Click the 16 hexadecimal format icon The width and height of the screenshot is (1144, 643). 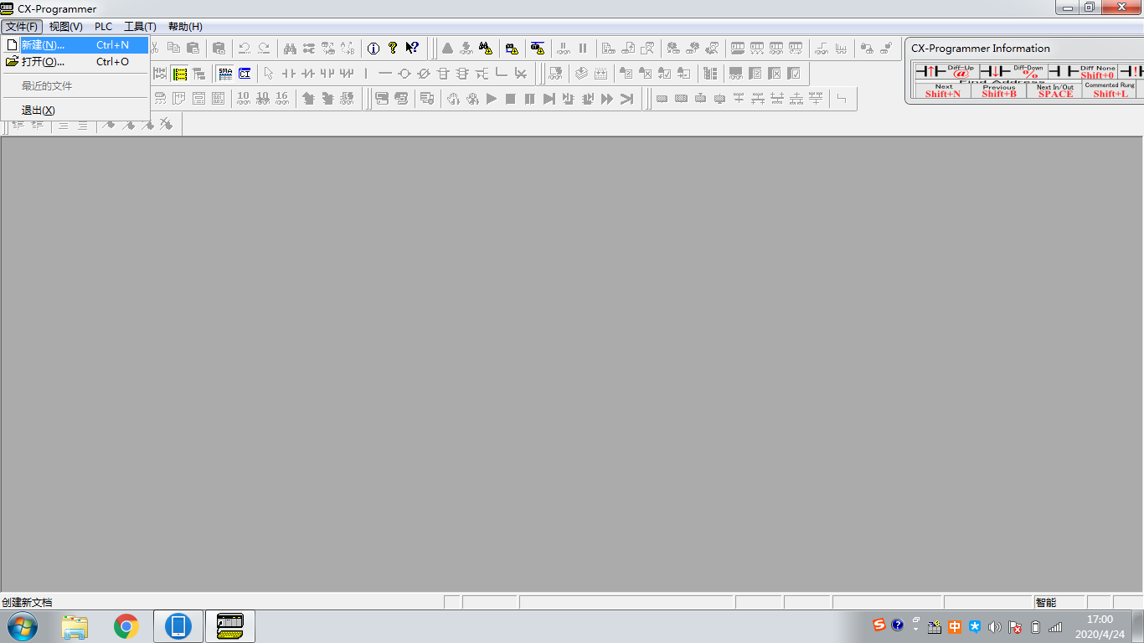tap(282, 99)
